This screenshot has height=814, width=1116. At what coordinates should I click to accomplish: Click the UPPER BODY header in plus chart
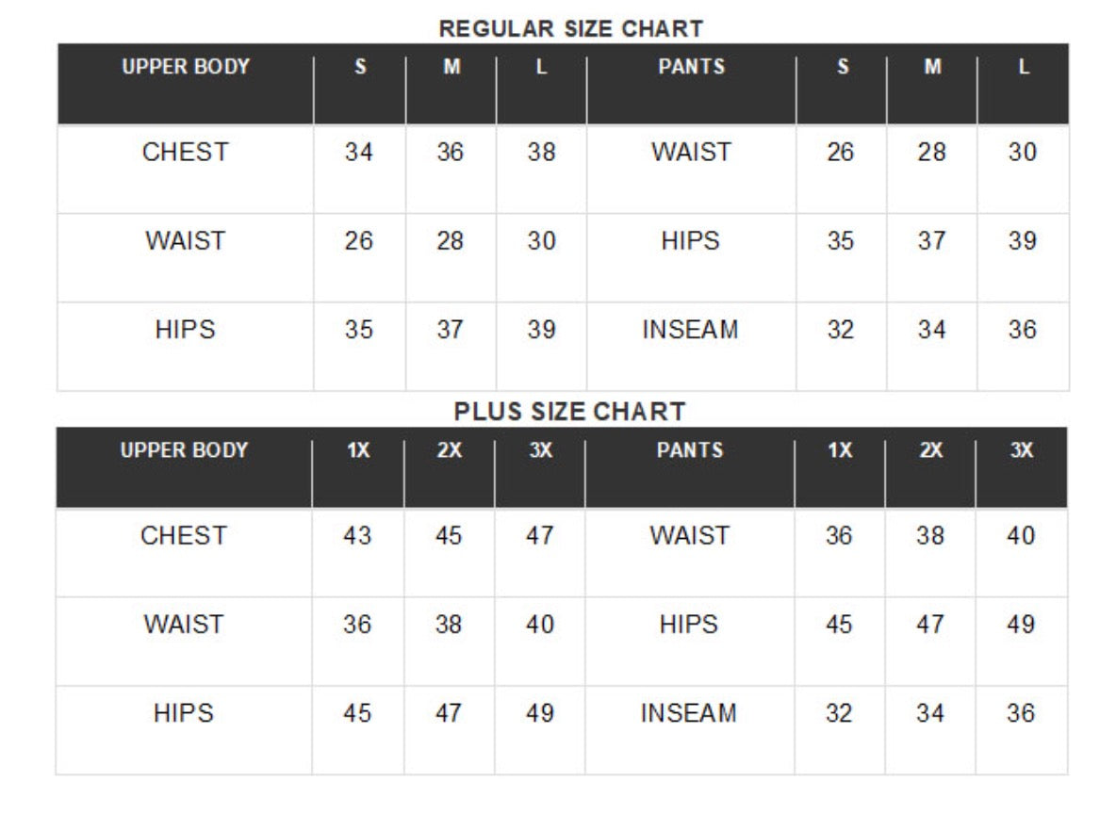click(x=185, y=449)
